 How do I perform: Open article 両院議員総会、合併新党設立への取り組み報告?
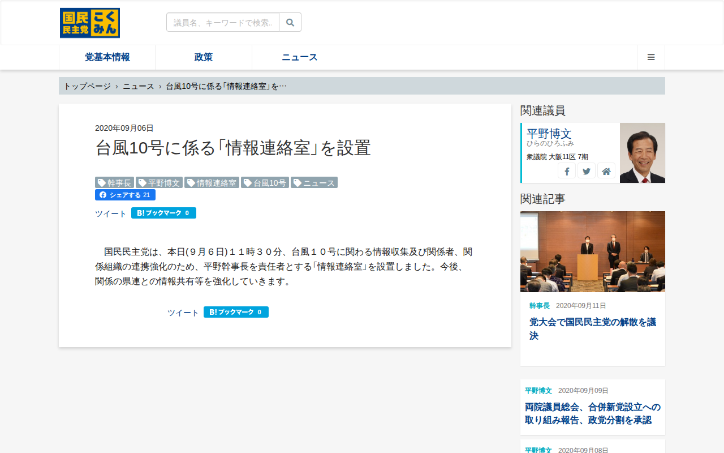pyautogui.click(x=593, y=413)
